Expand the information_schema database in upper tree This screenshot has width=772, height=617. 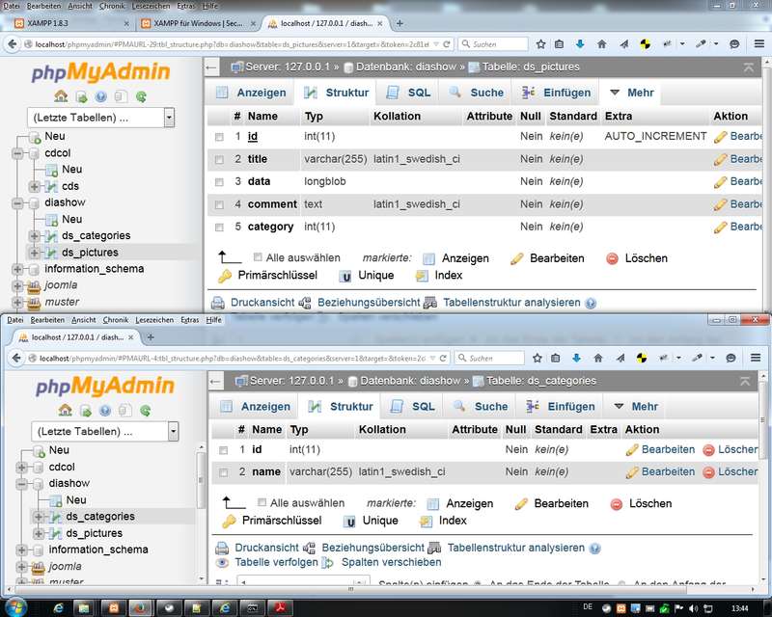click(x=18, y=269)
